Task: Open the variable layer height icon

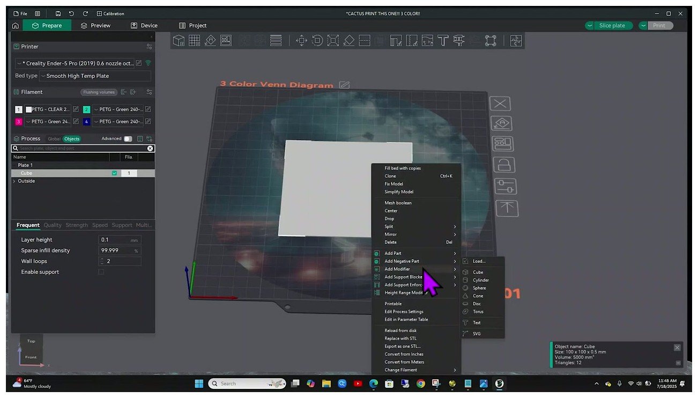Action: point(276,40)
